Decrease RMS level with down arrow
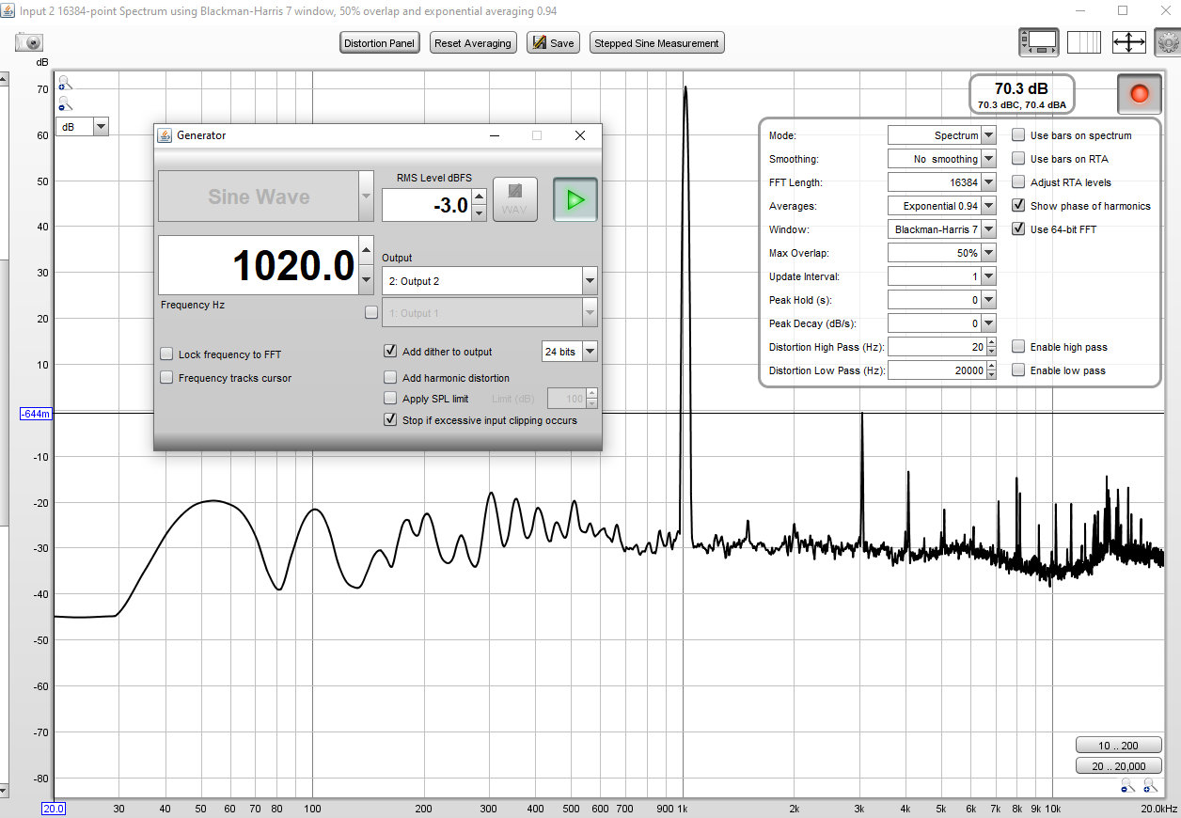Viewport: 1181px width, 818px height. [x=479, y=213]
